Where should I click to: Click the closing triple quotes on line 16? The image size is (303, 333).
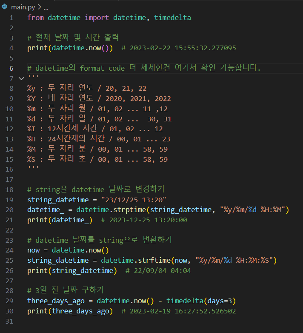(x=33, y=168)
